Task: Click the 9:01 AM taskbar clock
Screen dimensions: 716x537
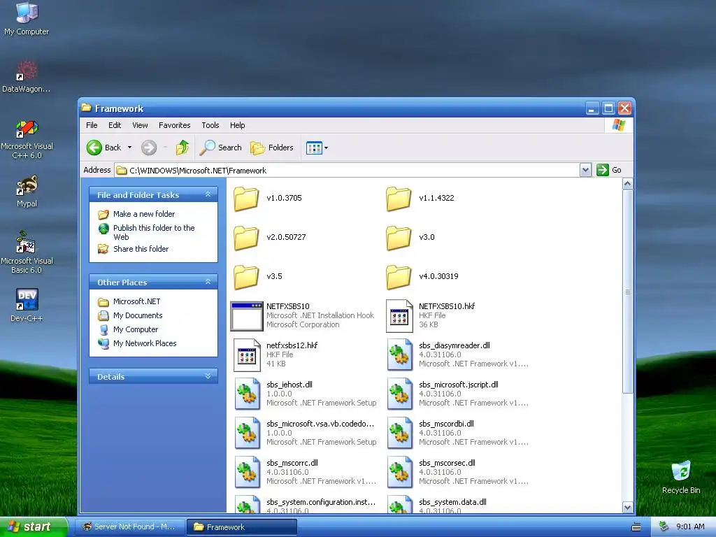Action: [690, 527]
